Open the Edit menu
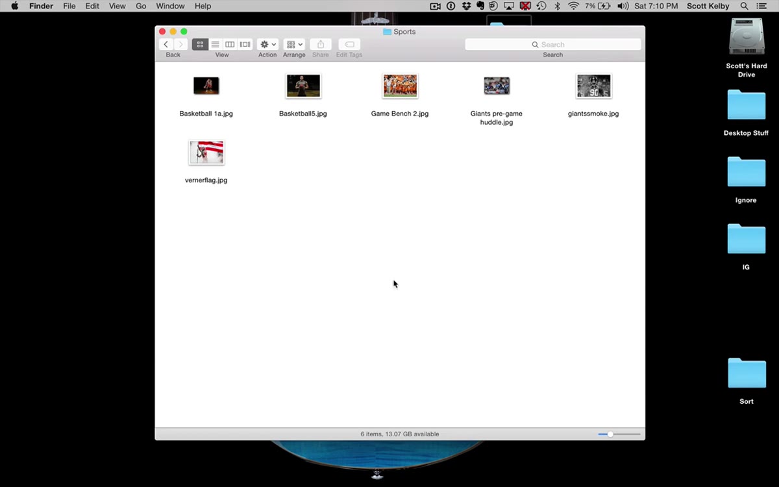This screenshot has width=779, height=487. (92, 6)
